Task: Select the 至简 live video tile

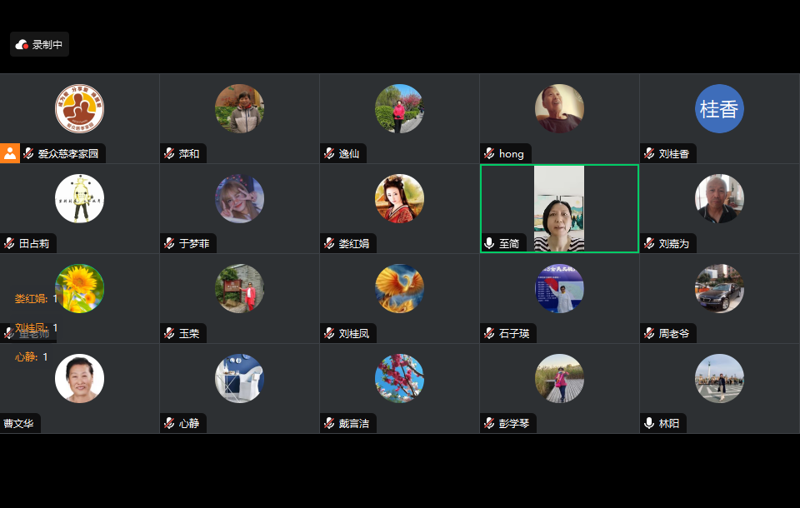Action: click(x=559, y=208)
